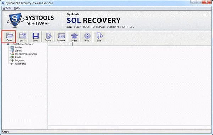This screenshot has width=213, height=135.
Task: Open the Help menu in menu bar
Action: [x=17, y=8]
